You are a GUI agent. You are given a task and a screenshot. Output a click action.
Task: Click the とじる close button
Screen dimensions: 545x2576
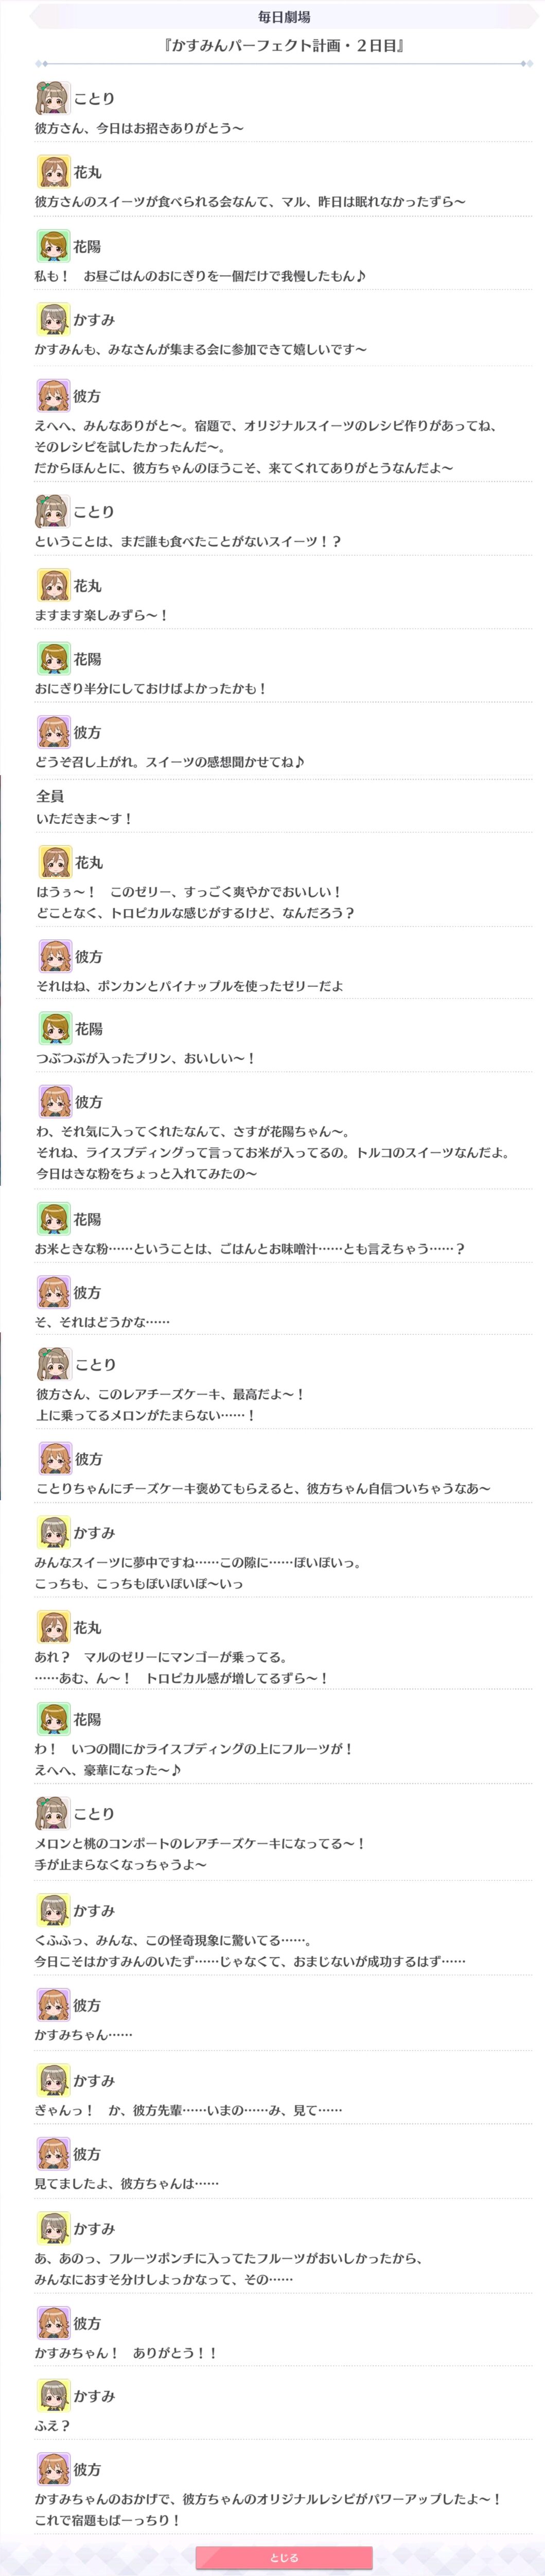284,2557
